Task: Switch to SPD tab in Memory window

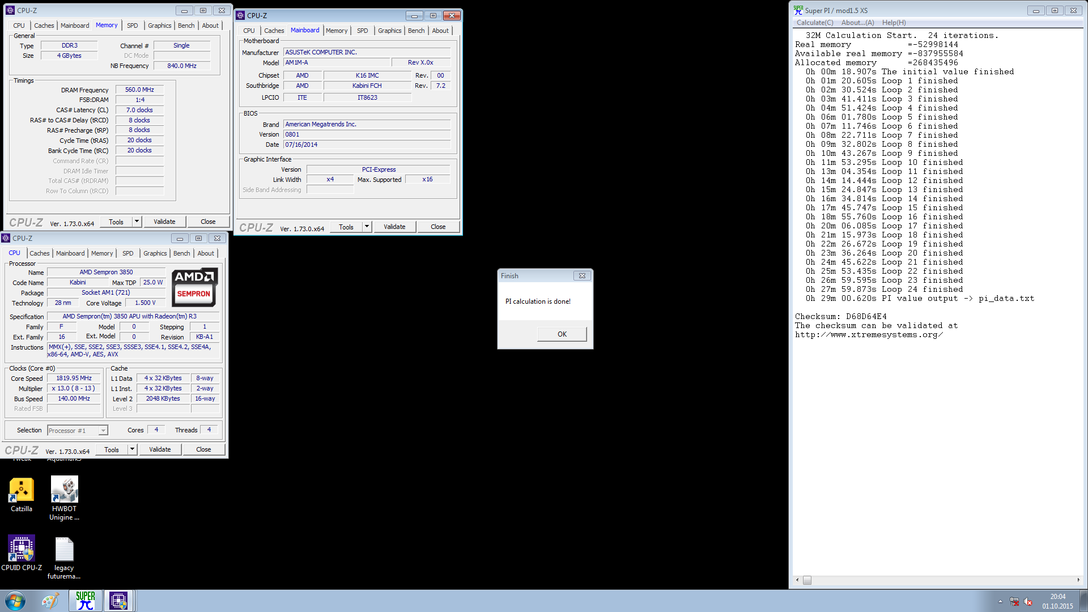Action: coord(133,25)
